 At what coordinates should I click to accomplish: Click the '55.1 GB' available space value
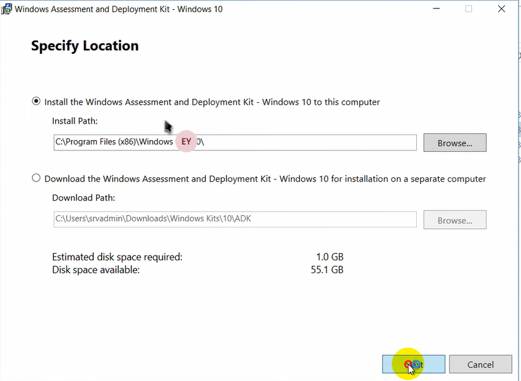point(327,270)
